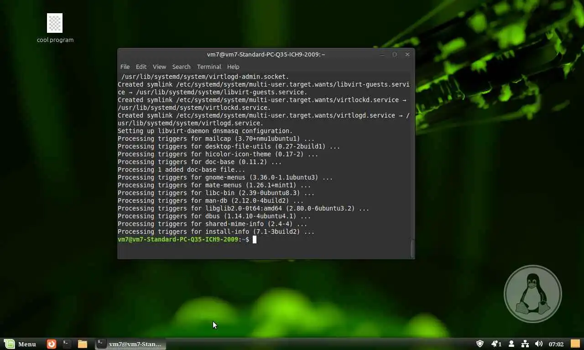Open the Help menu in terminal

tap(233, 67)
